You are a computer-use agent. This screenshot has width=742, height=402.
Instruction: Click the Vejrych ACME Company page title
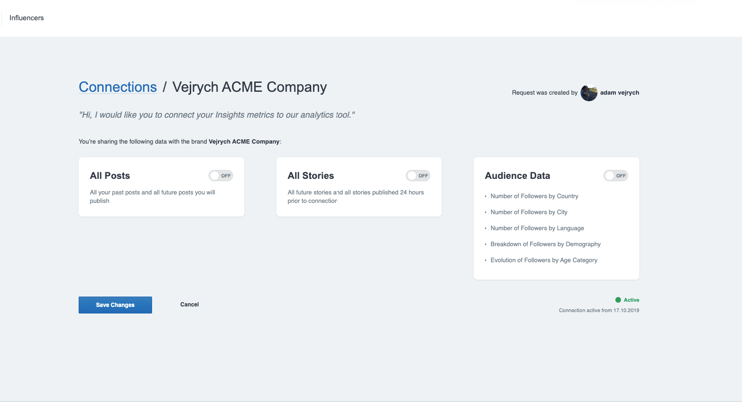(250, 87)
